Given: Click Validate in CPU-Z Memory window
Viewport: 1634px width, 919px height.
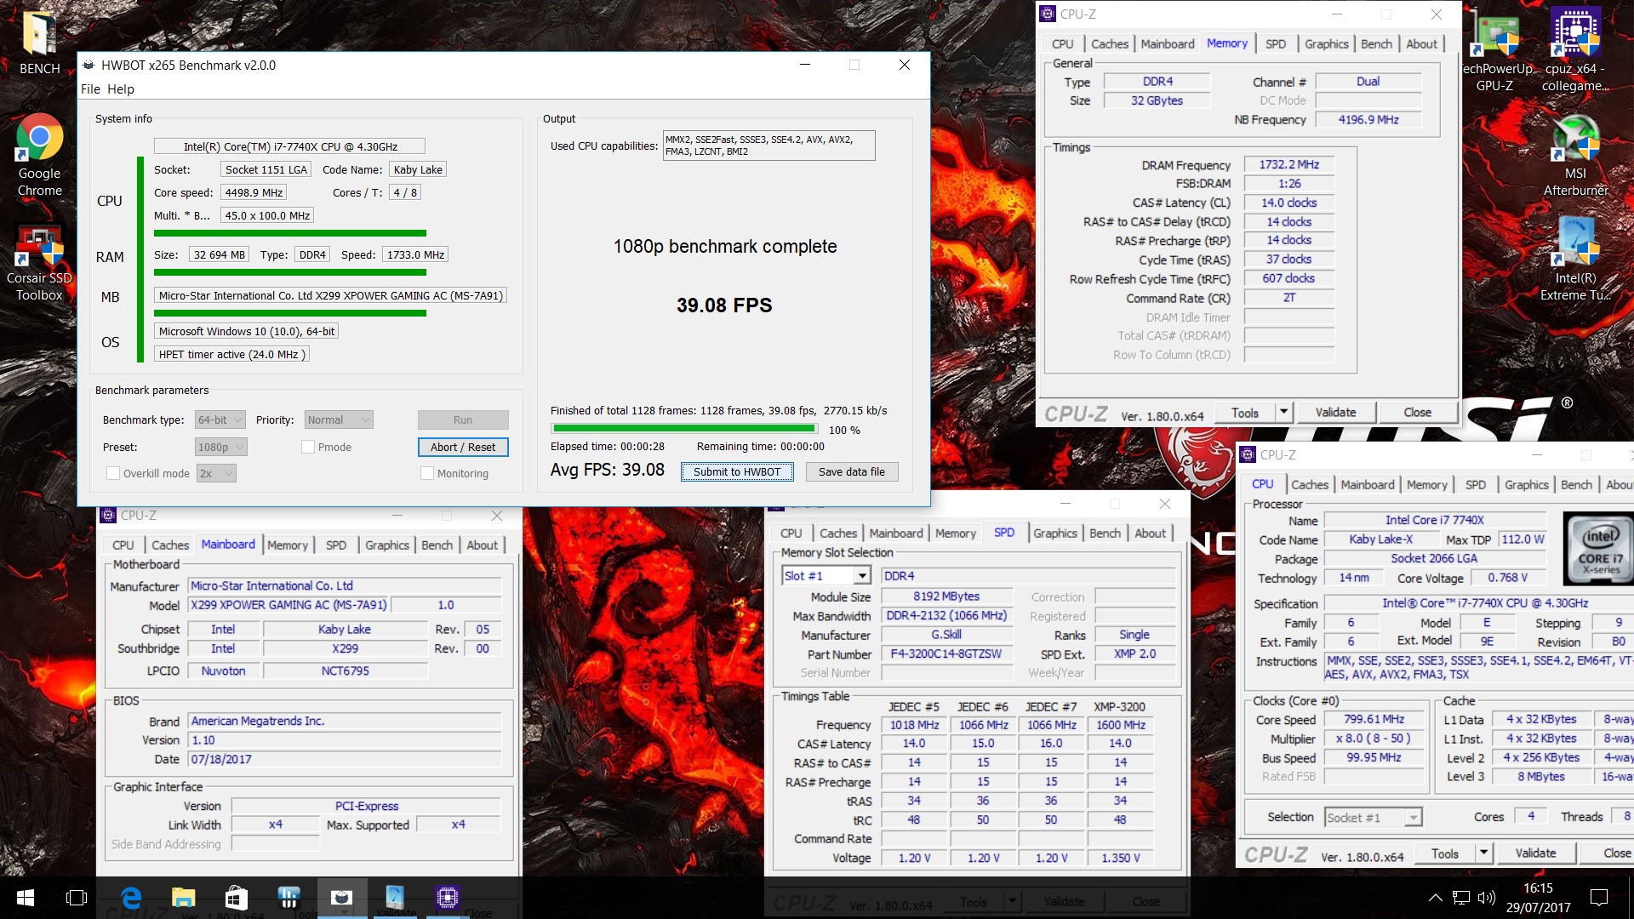Looking at the screenshot, I should click(x=1335, y=413).
